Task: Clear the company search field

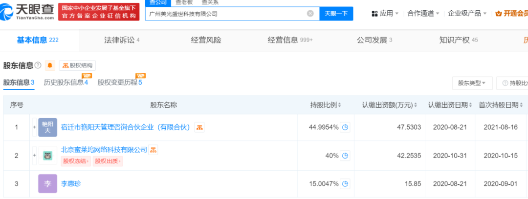Action: (310, 14)
